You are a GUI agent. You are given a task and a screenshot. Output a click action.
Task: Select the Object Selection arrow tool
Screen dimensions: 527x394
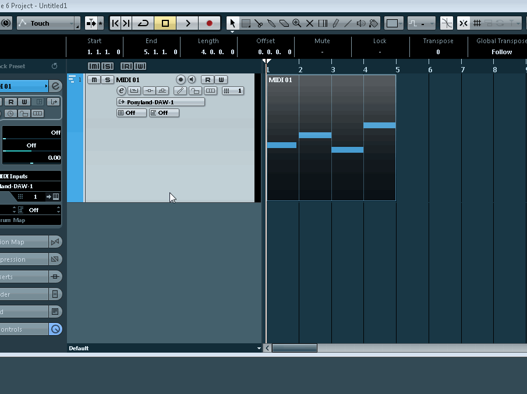[232, 23]
